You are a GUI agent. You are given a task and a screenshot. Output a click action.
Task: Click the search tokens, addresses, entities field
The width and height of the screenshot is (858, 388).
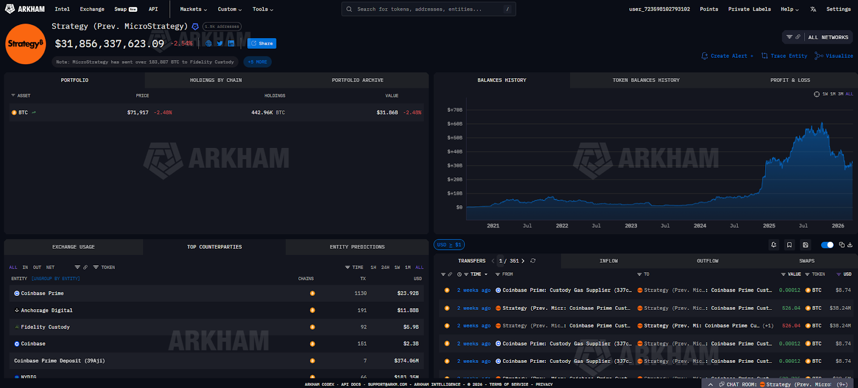click(428, 9)
